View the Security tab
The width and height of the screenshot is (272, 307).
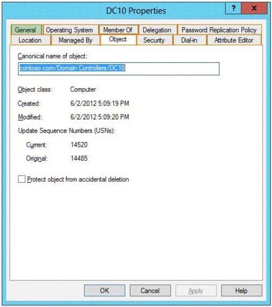[x=155, y=40]
